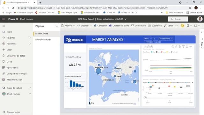
Task: Click Crear in the sidebar
Action: [9, 50]
